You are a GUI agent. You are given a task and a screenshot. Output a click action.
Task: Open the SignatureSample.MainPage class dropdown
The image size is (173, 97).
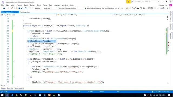coord(85,15)
